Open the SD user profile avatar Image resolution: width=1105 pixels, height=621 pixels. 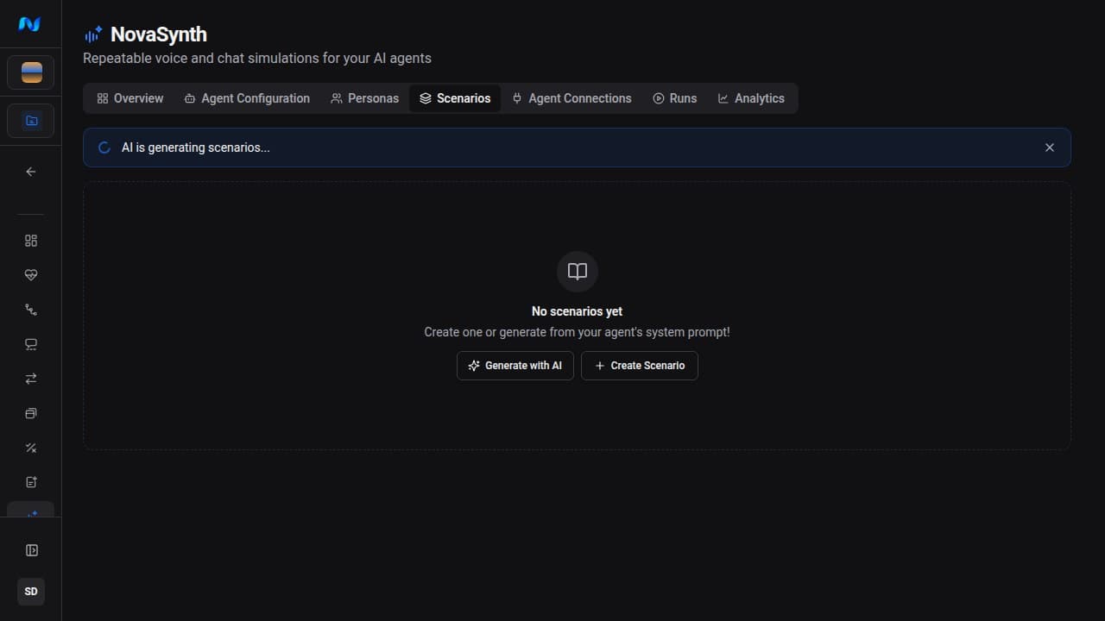tap(31, 592)
